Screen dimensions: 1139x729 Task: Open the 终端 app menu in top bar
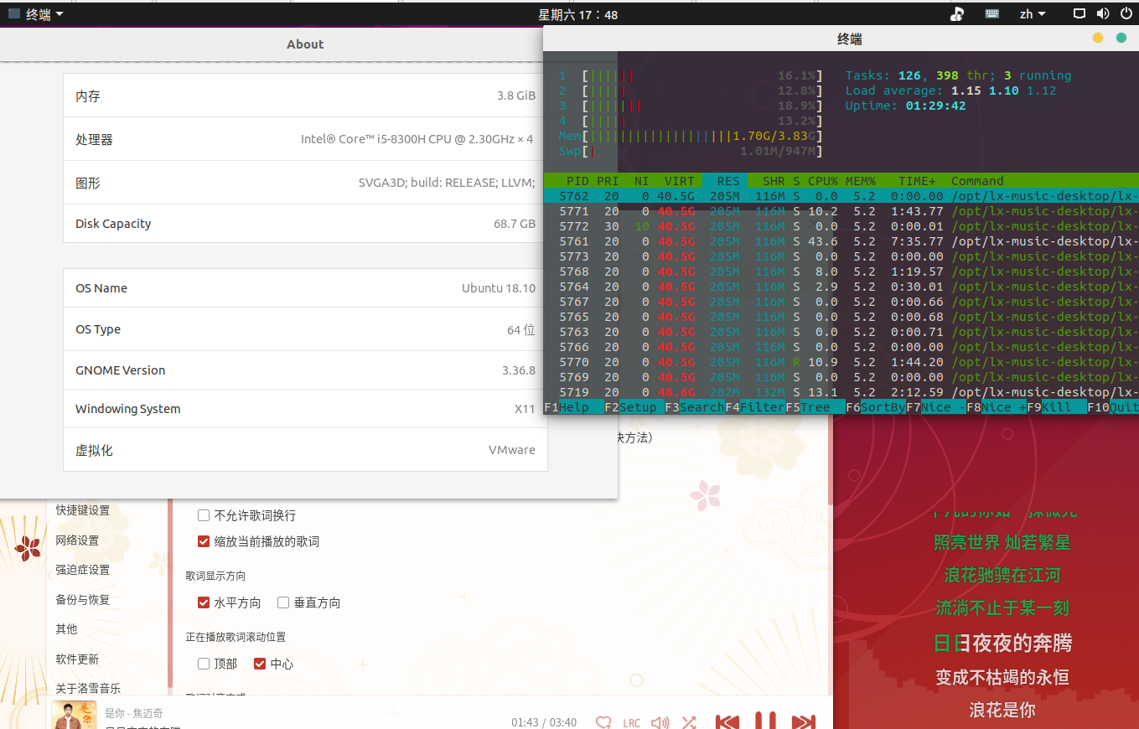click(x=36, y=14)
